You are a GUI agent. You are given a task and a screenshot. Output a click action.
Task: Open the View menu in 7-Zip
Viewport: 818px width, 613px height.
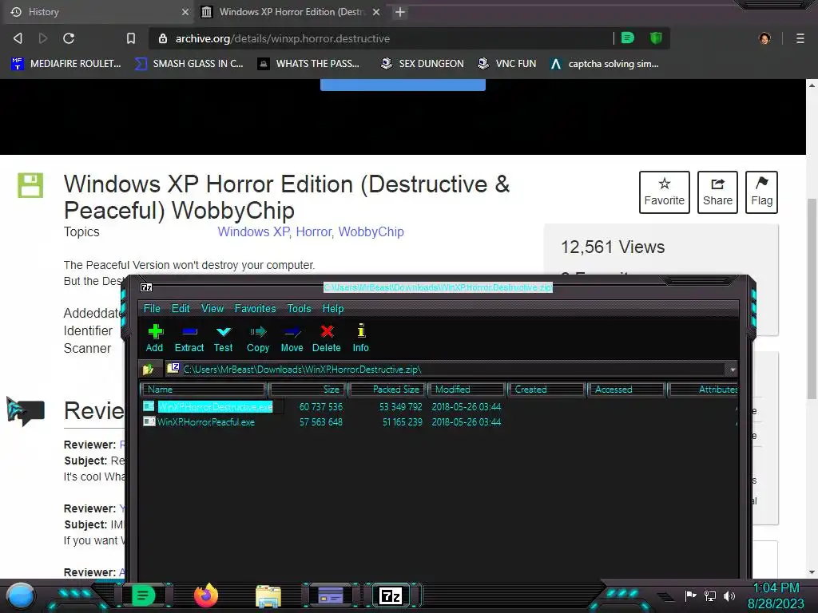pyautogui.click(x=212, y=309)
